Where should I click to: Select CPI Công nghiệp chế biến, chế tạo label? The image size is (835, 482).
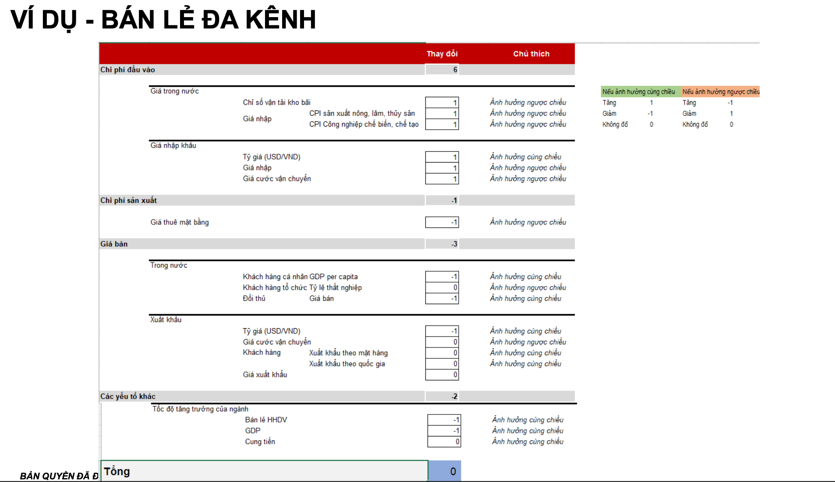[x=364, y=124]
